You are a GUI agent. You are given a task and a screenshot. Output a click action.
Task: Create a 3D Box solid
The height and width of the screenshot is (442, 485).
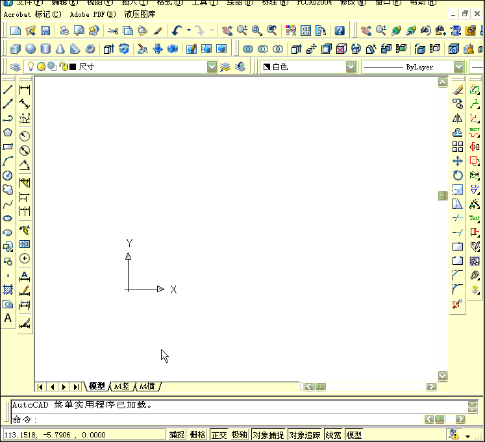16,49
